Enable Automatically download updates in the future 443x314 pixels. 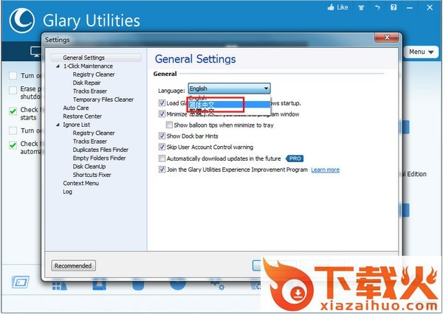pos(162,158)
